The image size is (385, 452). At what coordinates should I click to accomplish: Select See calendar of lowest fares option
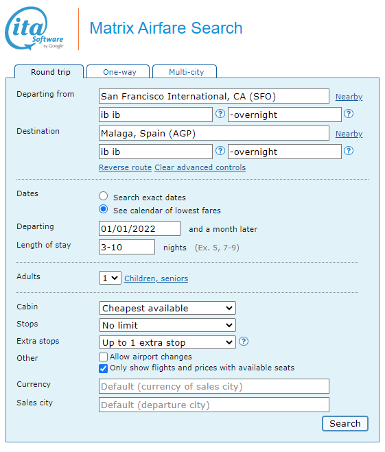tap(103, 209)
